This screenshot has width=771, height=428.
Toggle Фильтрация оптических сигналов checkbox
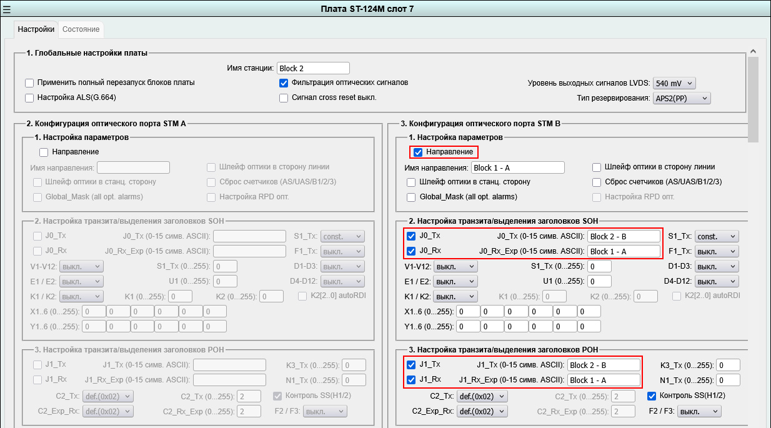click(x=284, y=82)
